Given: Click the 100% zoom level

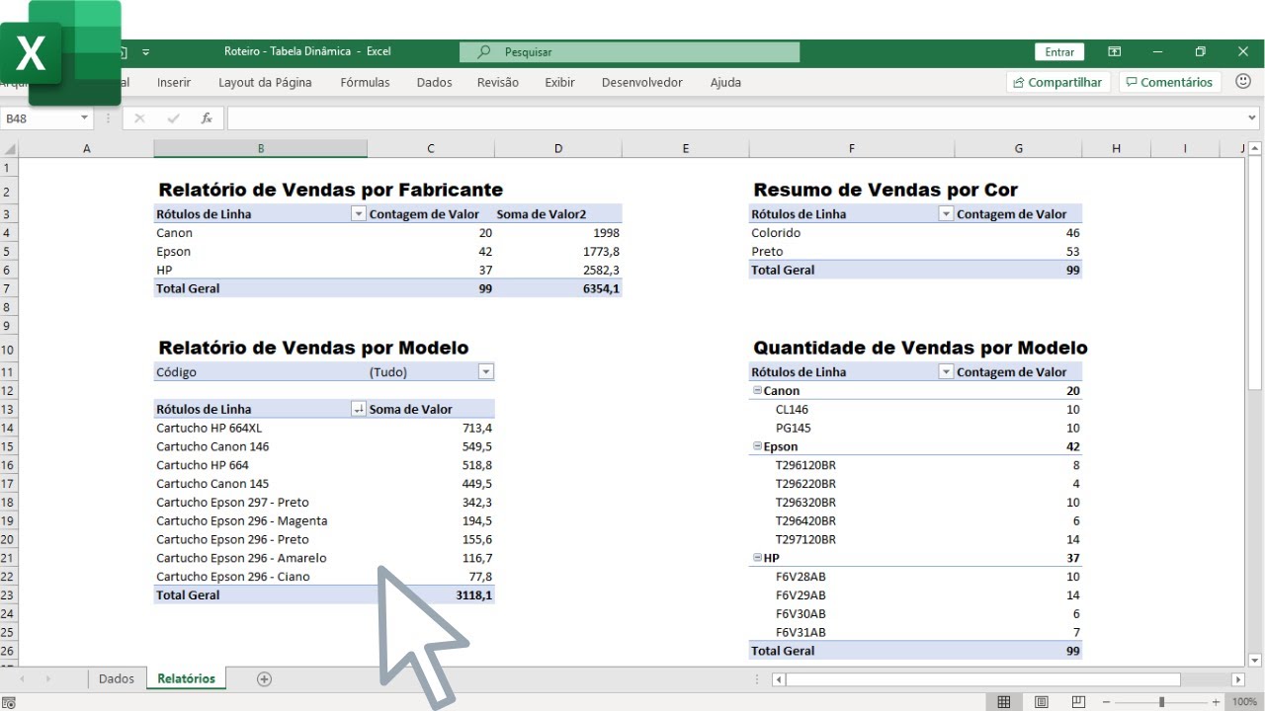Looking at the screenshot, I should tap(1244, 702).
